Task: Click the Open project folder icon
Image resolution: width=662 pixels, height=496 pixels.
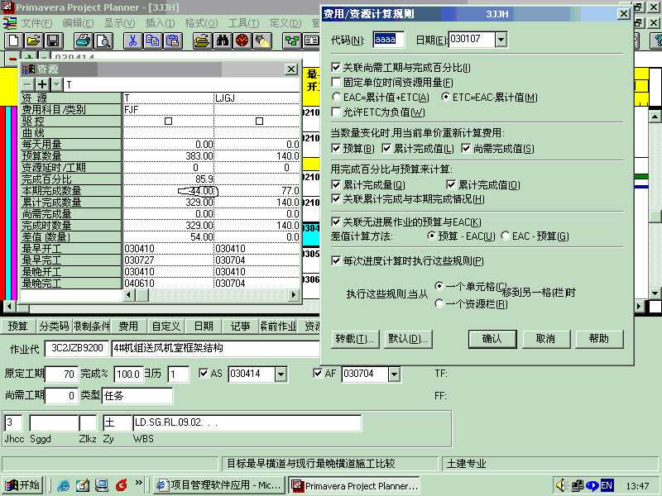Action: coord(33,41)
